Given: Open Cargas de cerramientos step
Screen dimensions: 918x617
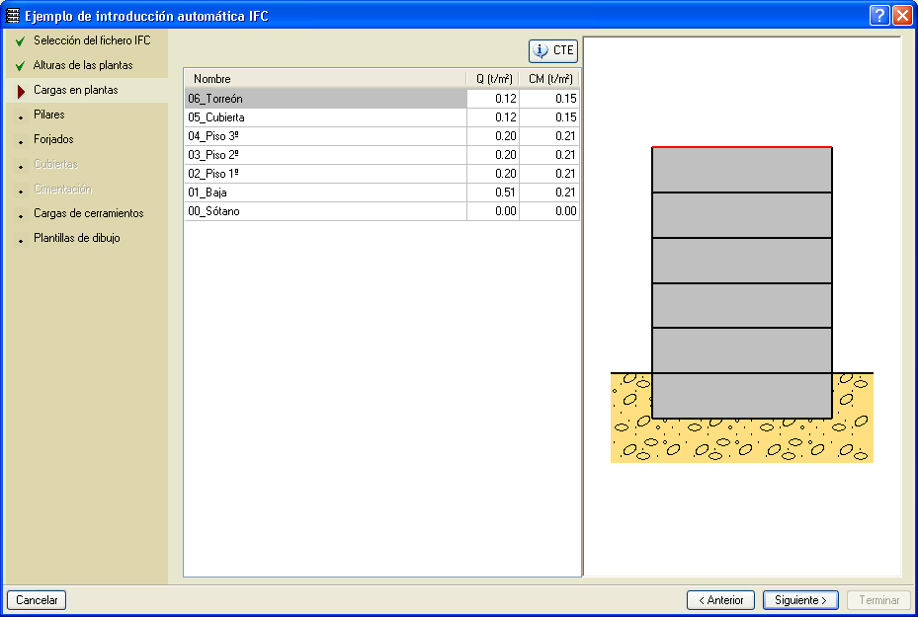Looking at the screenshot, I should 88,213.
